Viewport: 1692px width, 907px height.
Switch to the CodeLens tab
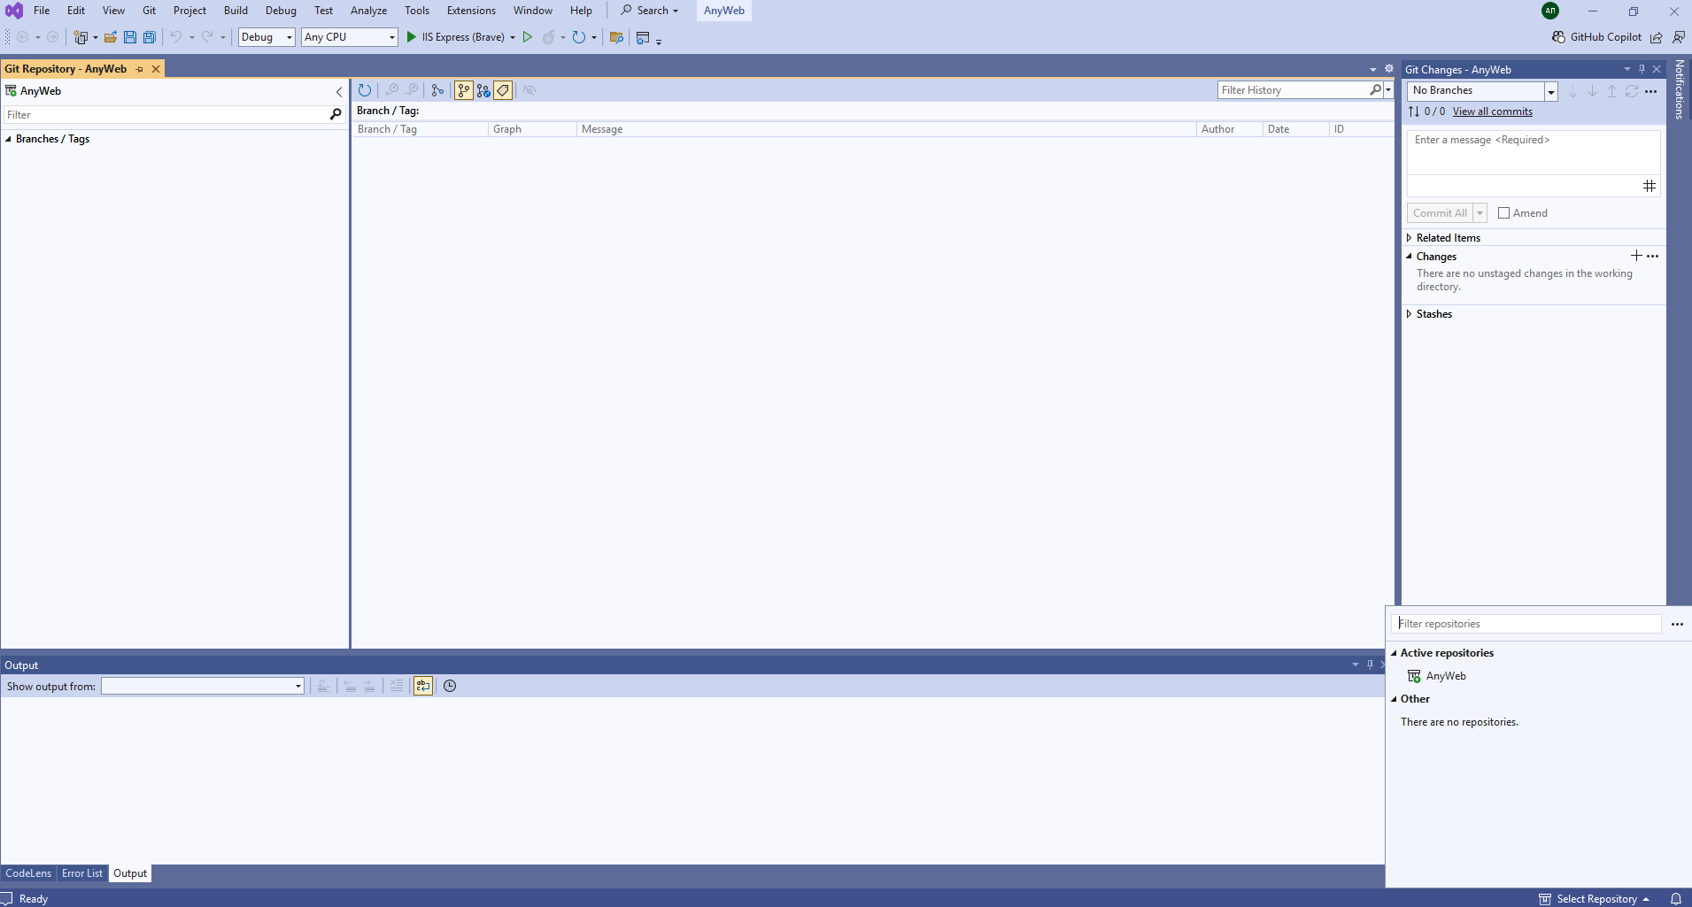point(28,873)
